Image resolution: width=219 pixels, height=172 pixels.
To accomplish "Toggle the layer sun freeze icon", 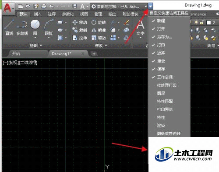I will pos(196,22).
